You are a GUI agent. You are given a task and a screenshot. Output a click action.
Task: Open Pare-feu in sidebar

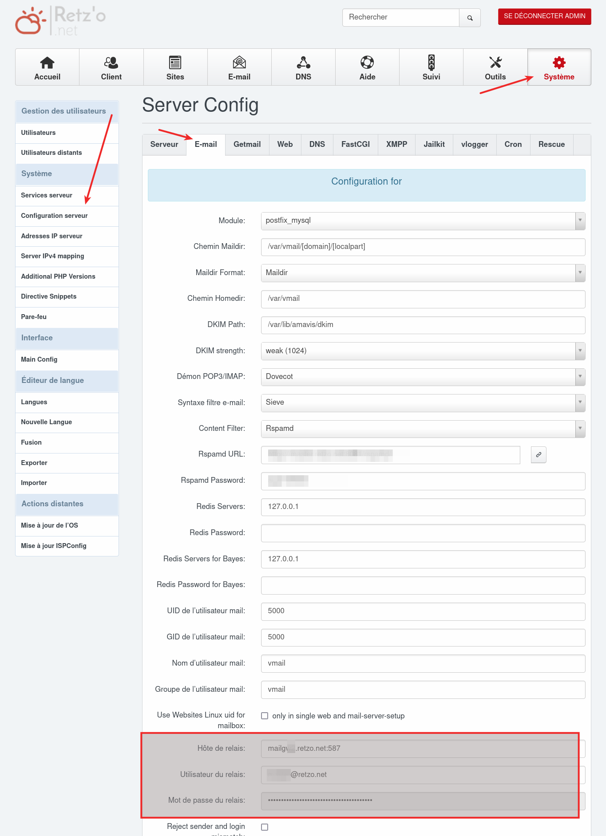point(67,317)
